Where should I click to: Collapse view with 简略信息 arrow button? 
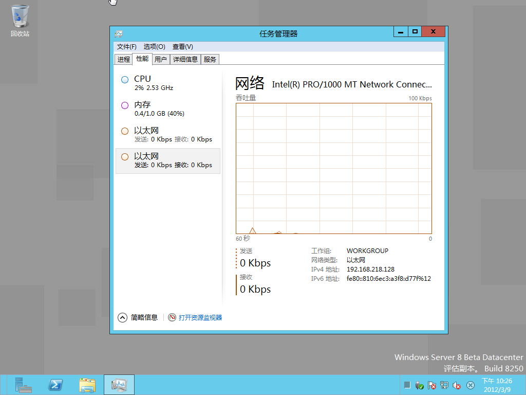[x=122, y=317]
